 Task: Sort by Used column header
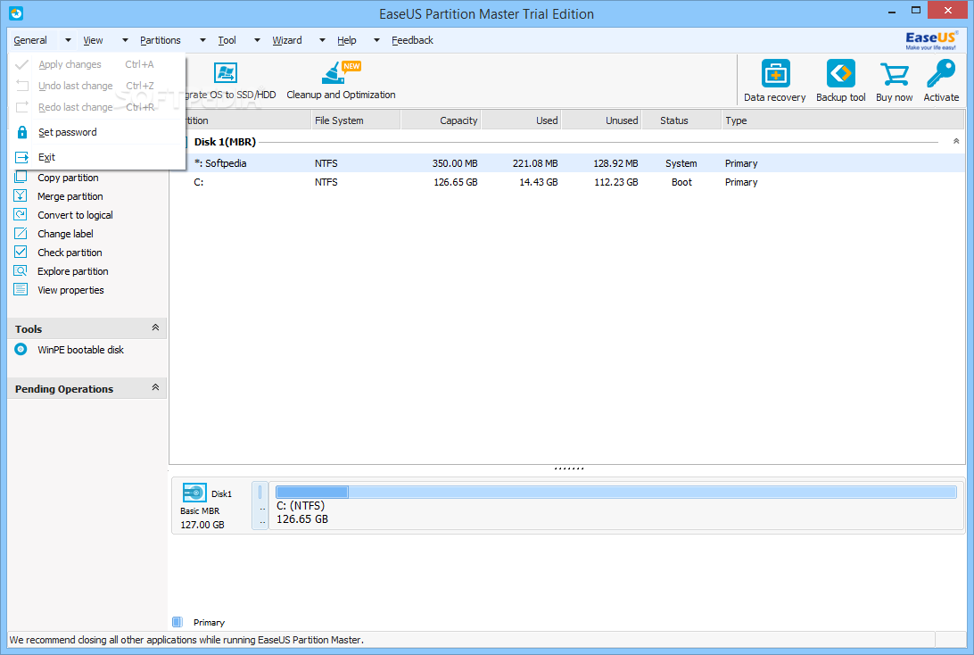pyautogui.click(x=521, y=120)
